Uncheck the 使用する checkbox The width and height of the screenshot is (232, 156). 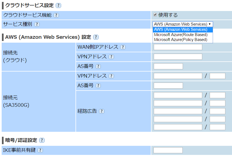pos(155,15)
